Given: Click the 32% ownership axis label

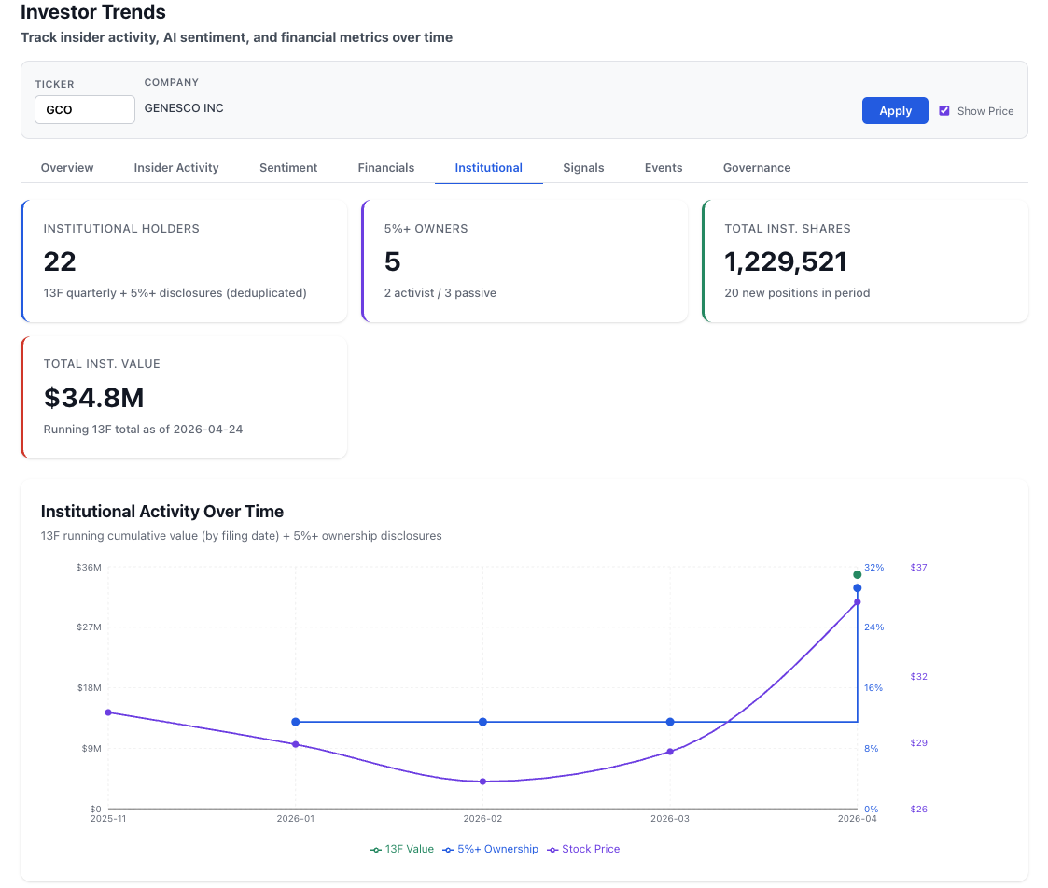Looking at the screenshot, I should 873,567.
